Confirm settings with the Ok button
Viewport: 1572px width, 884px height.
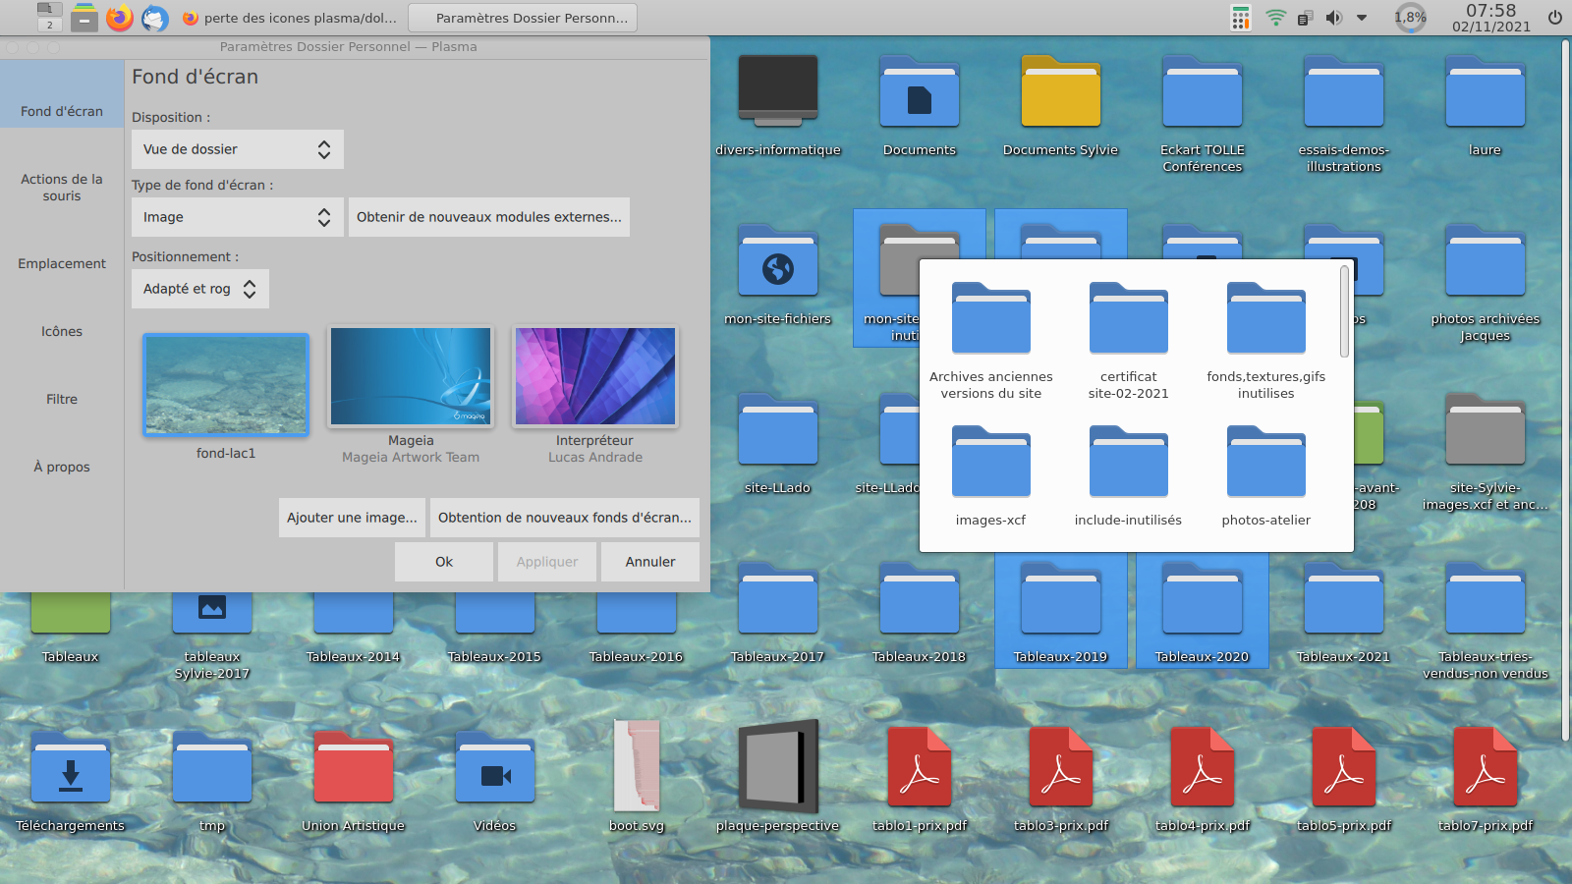(x=444, y=562)
